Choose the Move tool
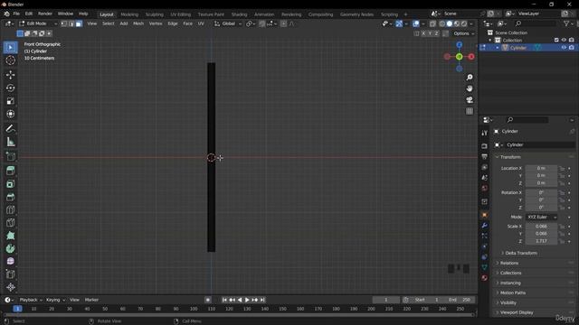 (10, 75)
